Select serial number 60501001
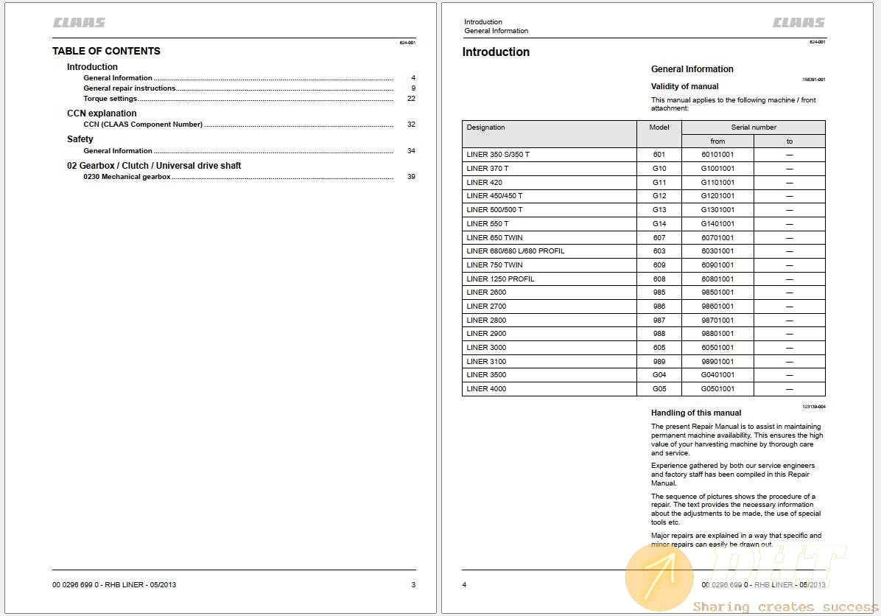The image size is (881, 616). (717, 347)
